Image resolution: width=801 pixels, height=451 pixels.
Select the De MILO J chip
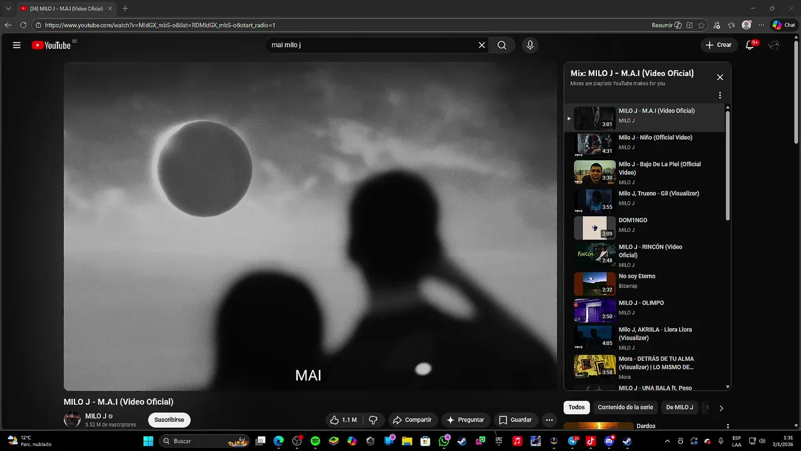[680, 407]
